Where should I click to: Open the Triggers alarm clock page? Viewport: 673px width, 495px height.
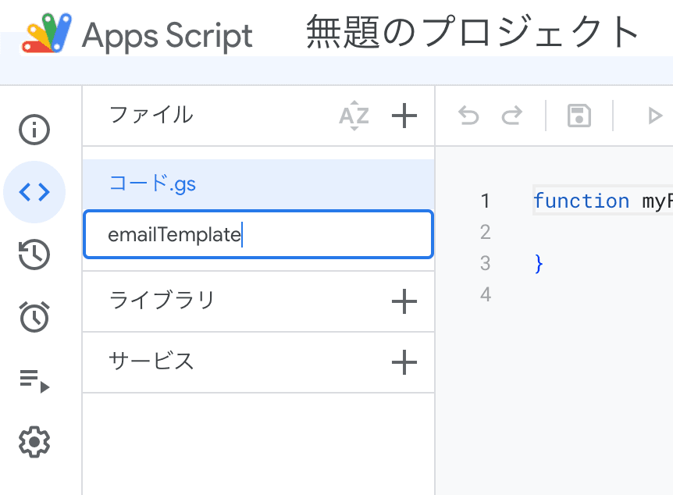tap(34, 317)
